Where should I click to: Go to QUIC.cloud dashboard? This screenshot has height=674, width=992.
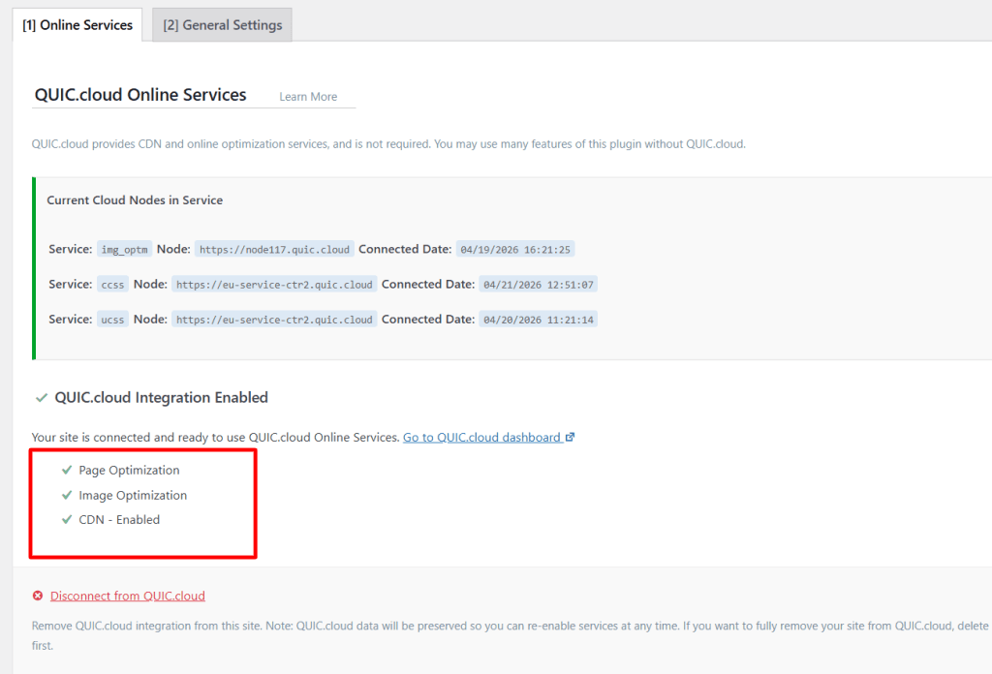(481, 437)
